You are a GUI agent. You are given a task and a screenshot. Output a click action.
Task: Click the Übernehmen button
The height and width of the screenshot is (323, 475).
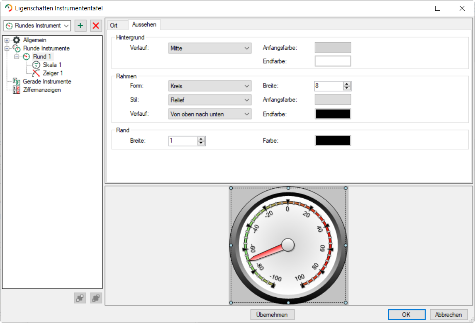(x=272, y=315)
